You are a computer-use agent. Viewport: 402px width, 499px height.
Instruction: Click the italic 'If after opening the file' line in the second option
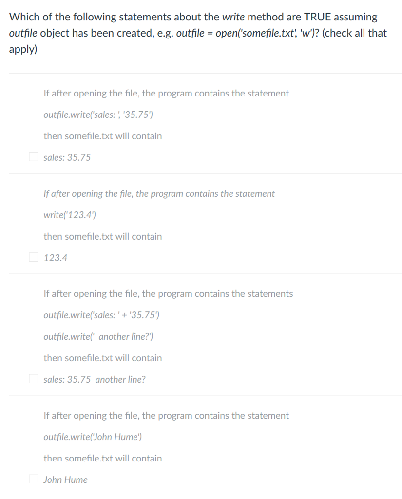pos(159,194)
